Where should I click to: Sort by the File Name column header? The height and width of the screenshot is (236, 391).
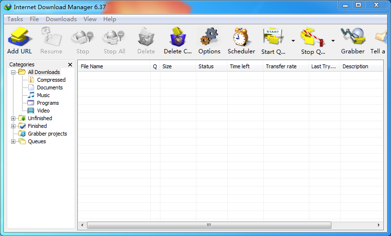pos(114,66)
